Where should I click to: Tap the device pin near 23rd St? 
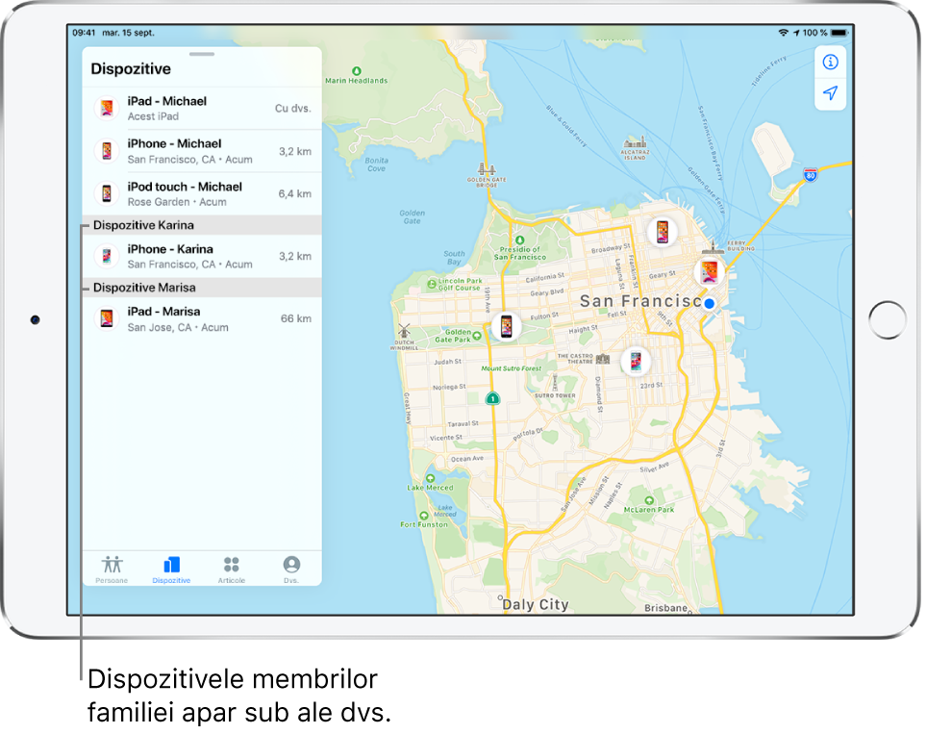tap(635, 362)
